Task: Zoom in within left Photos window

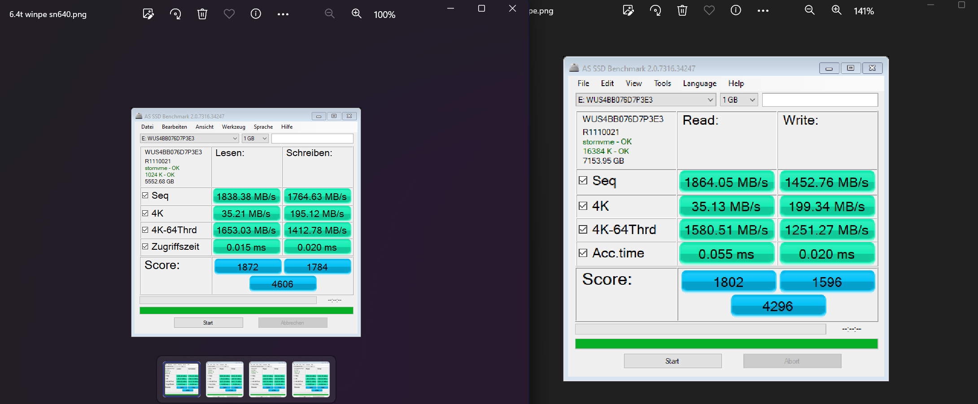Action: [357, 14]
